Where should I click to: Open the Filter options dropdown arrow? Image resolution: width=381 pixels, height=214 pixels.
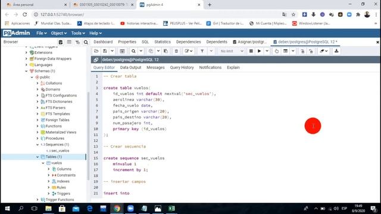pos(211,51)
